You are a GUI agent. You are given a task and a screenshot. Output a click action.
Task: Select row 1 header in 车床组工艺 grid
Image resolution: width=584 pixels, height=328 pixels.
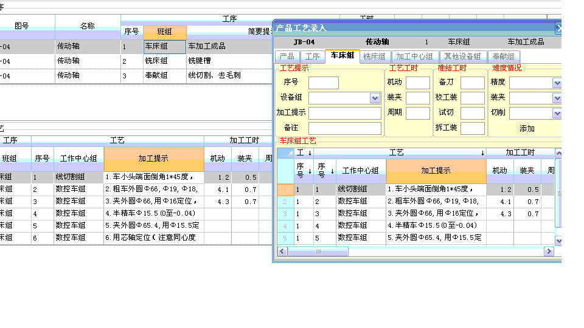(285, 190)
